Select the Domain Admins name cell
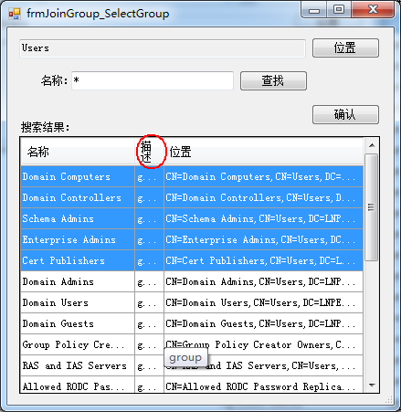Screen dimensions: 401x412 click(x=78, y=281)
